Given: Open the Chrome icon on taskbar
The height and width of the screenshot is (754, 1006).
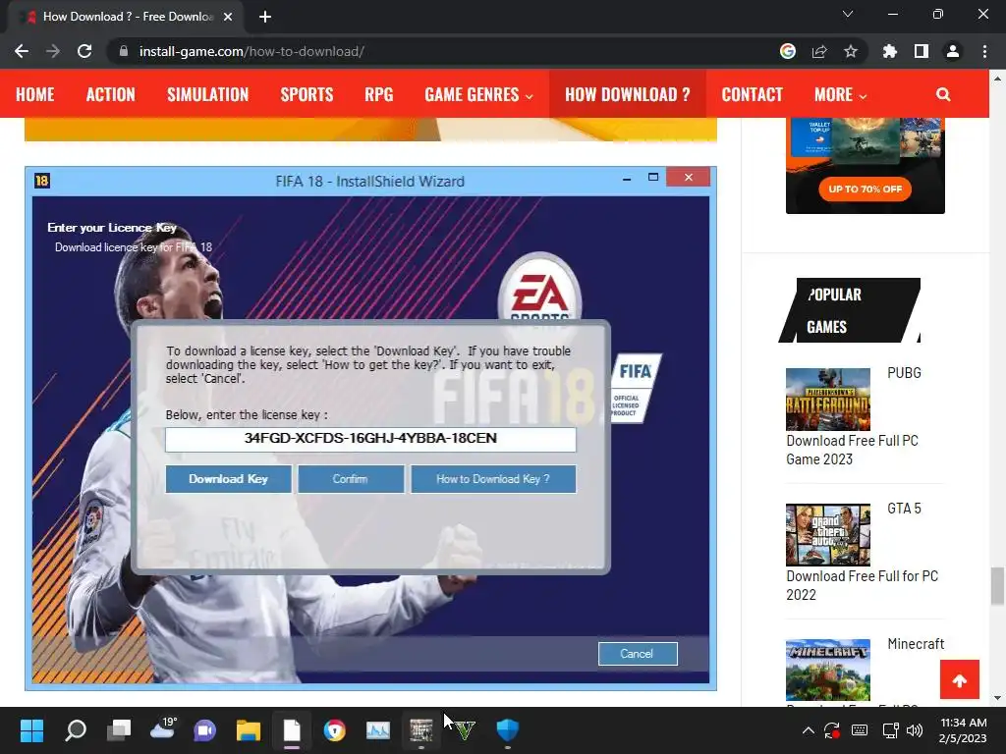Looking at the screenshot, I should [335, 729].
